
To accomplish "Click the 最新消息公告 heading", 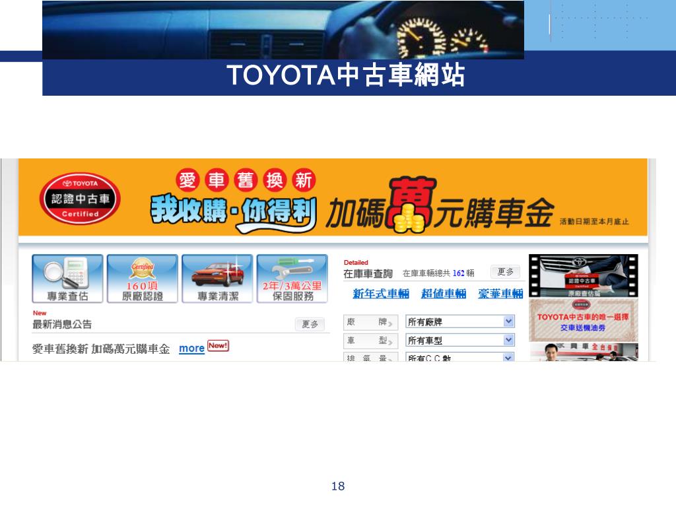I will tap(62, 325).
